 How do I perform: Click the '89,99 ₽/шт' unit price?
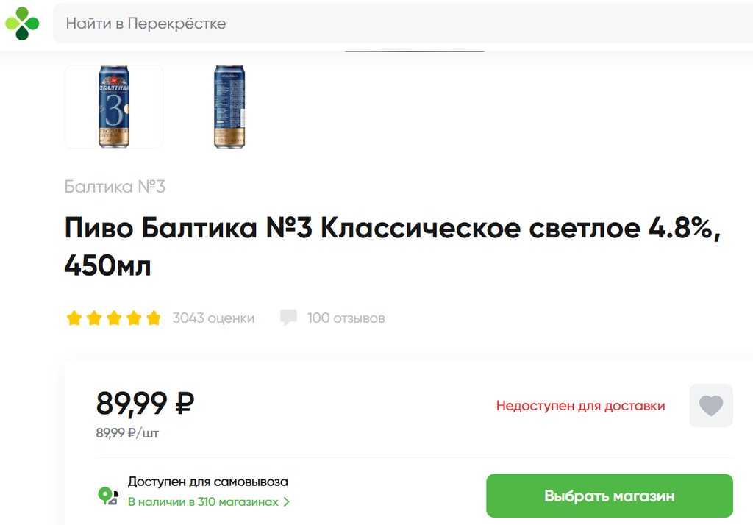pos(127,434)
